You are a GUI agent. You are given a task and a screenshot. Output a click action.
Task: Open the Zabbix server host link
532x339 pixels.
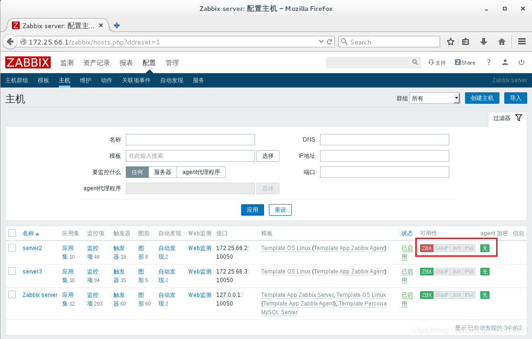(x=40, y=295)
